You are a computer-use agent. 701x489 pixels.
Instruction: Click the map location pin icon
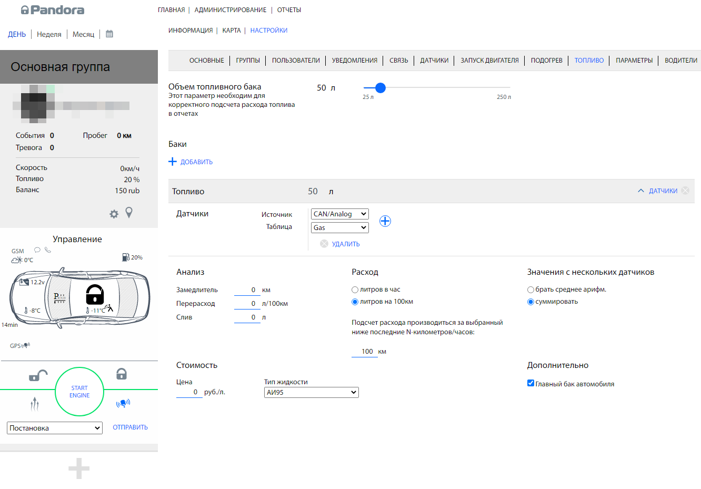[129, 213]
